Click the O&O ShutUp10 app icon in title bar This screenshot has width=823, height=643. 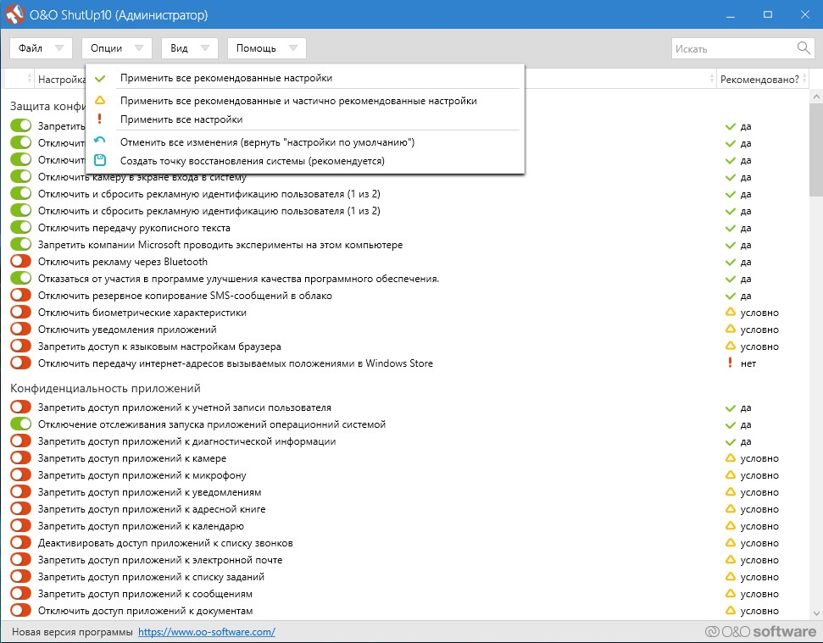point(14,14)
